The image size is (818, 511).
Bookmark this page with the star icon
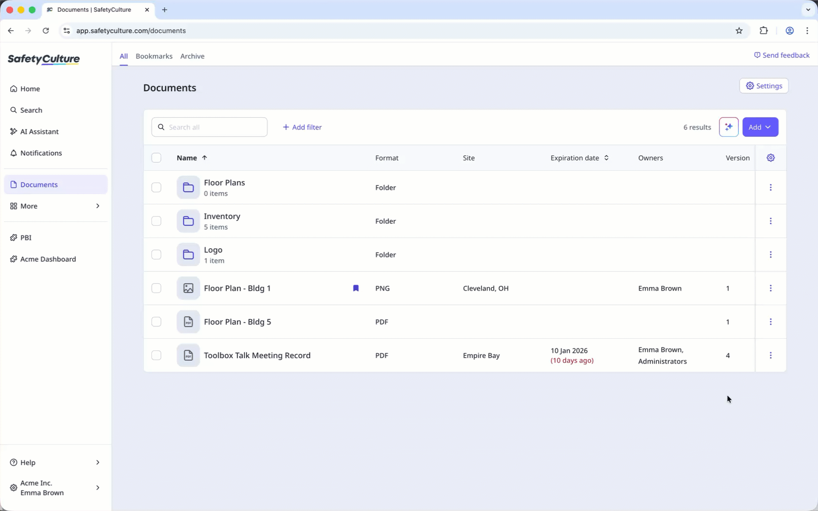pyautogui.click(x=739, y=31)
